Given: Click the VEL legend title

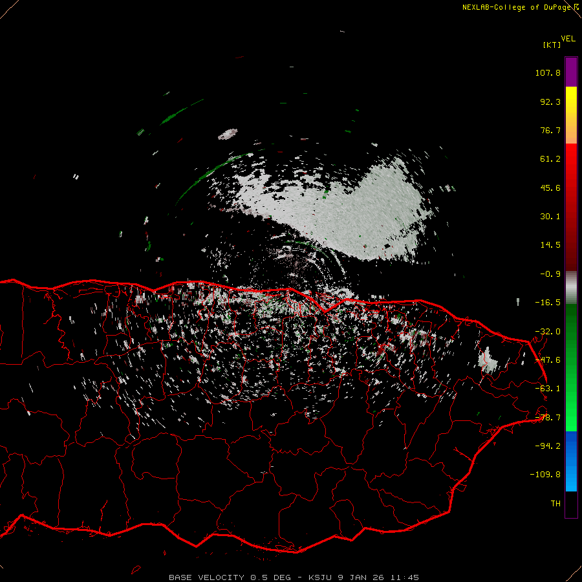Looking at the screenshot, I should (x=568, y=39).
